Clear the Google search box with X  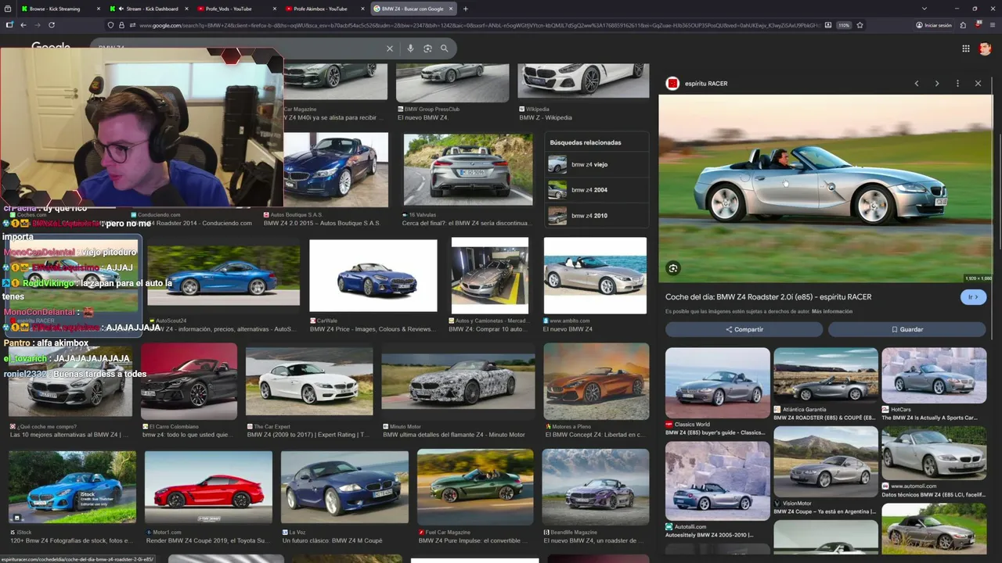pos(390,48)
